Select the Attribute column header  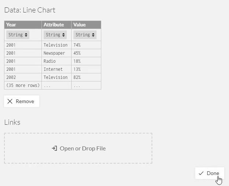coord(57,25)
